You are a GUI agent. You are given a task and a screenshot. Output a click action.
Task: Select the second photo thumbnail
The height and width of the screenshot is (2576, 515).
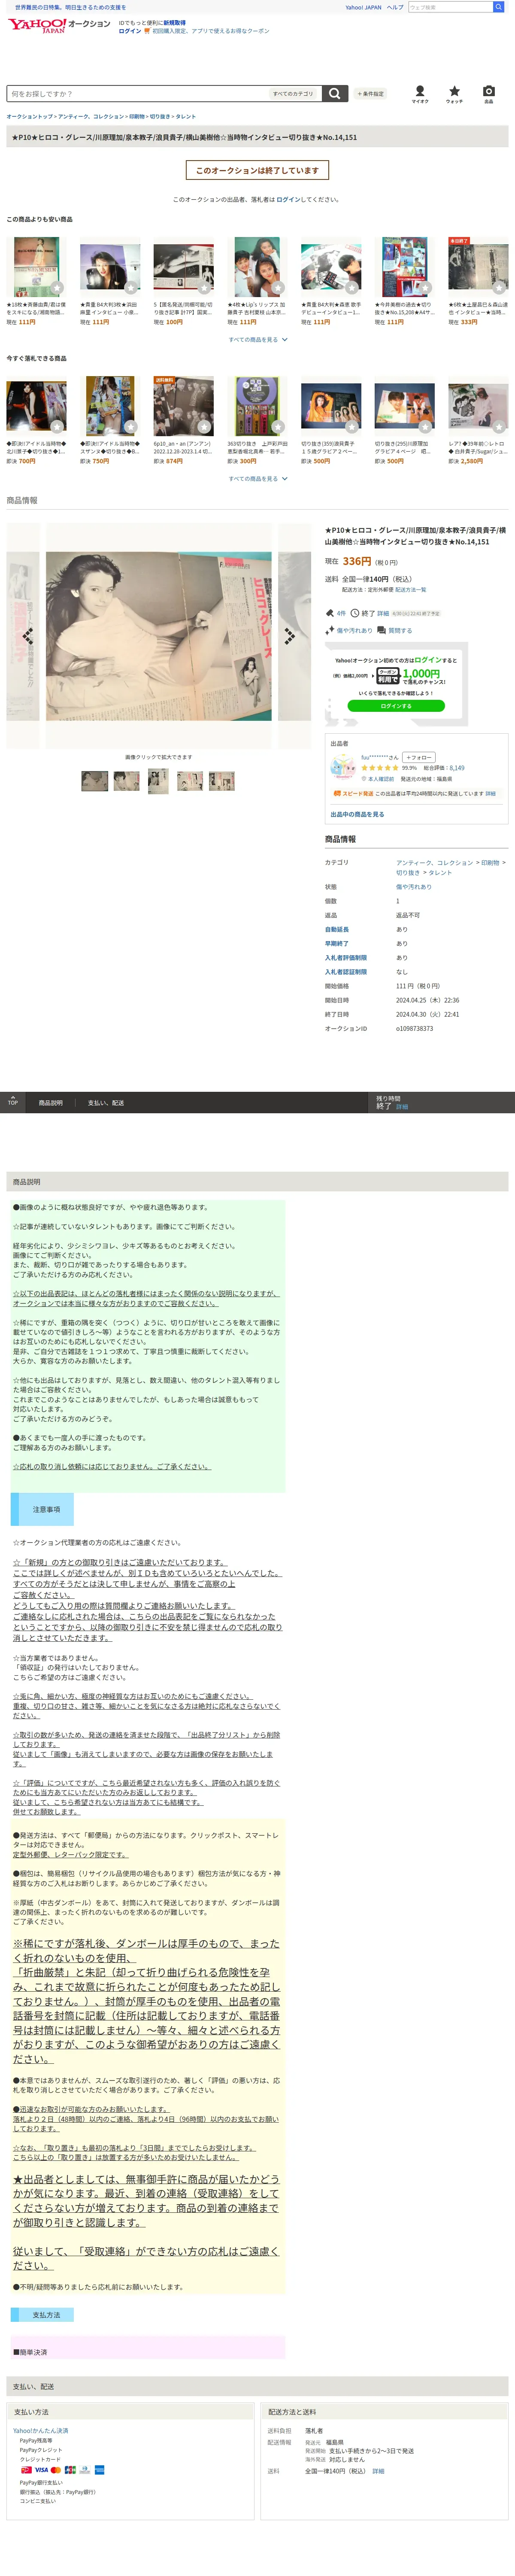127,781
